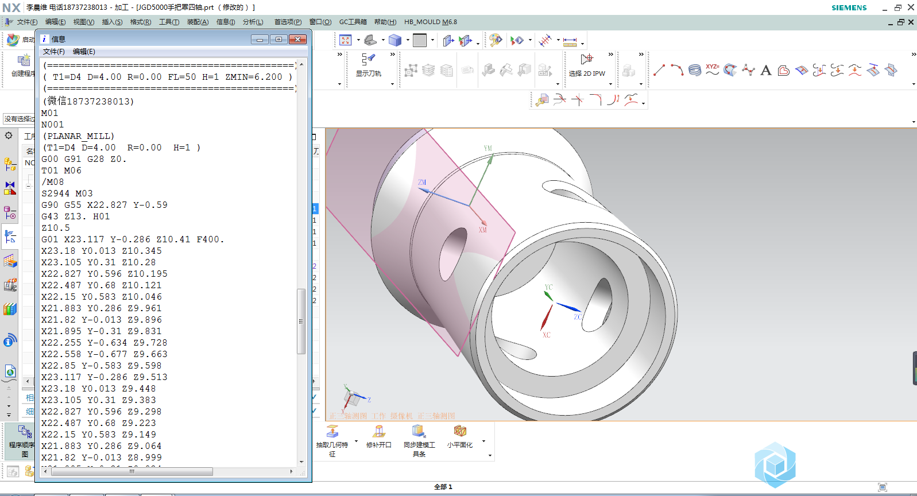Click the Measure Distance ruler icon

pos(570,41)
